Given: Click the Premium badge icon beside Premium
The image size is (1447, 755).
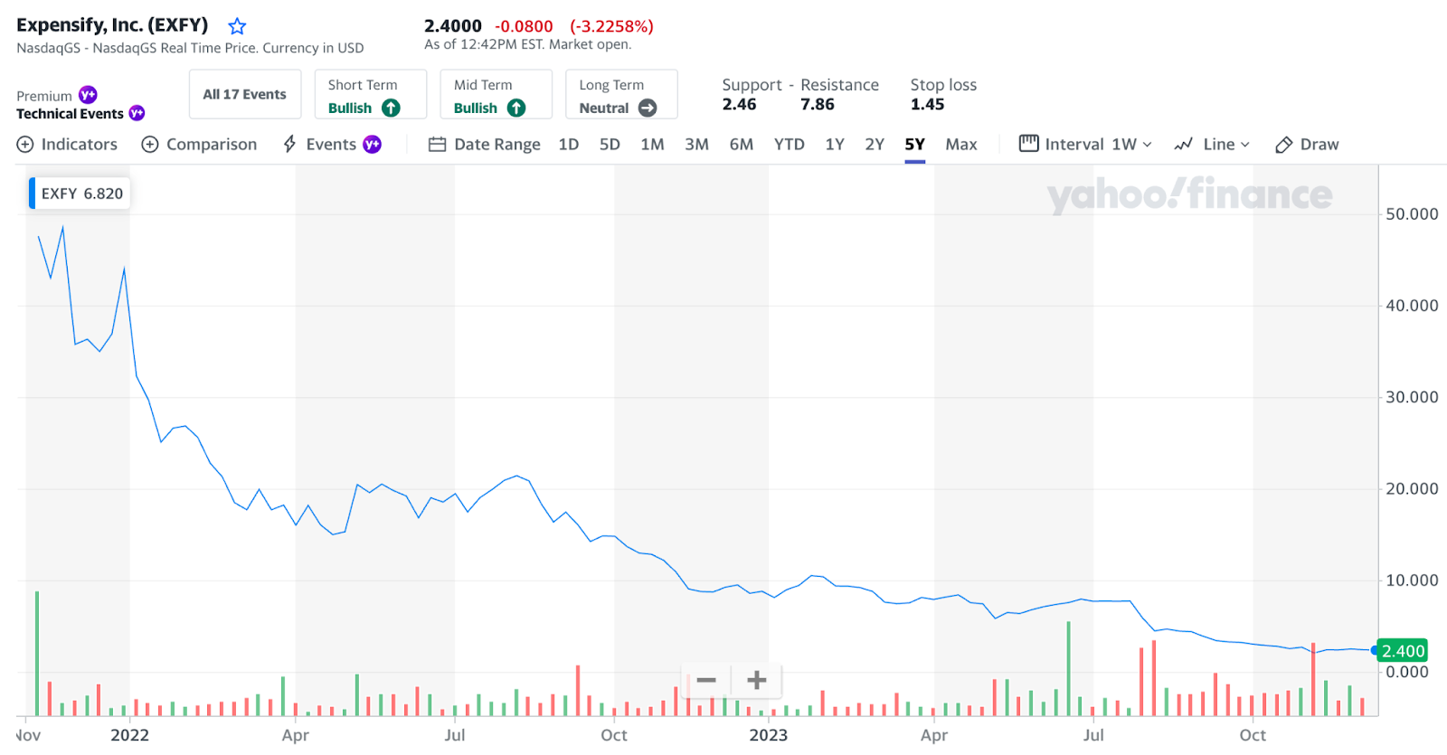Looking at the screenshot, I should pos(88,95).
